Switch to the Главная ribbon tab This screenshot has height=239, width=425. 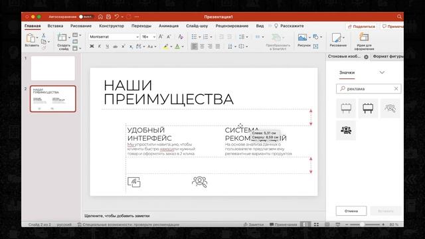point(33,26)
